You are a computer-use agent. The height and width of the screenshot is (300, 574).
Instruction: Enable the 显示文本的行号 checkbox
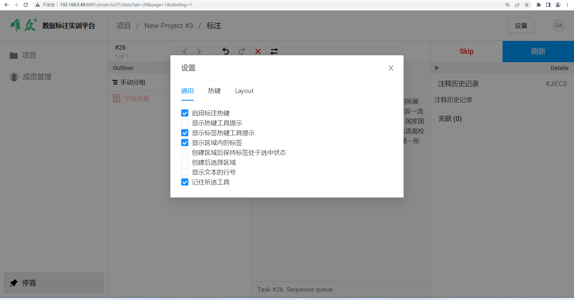pos(185,172)
